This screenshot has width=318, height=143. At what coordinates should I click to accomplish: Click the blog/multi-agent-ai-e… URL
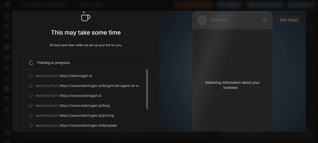click(100, 86)
